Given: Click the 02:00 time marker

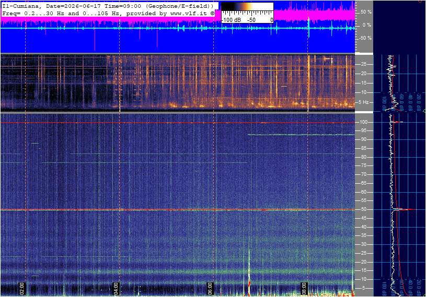Looking at the screenshot, I should (x=21, y=289).
